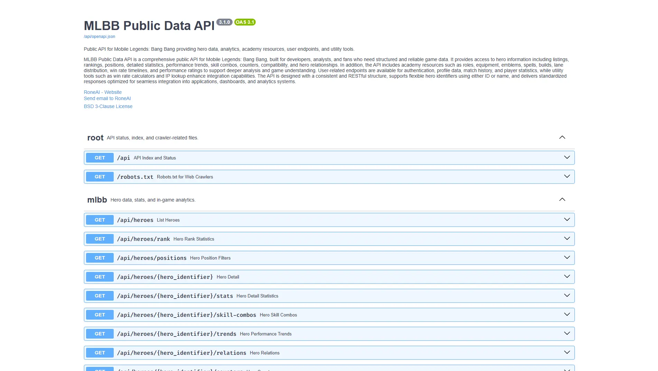The width and height of the screenshot is (658, 371).
Task: Click GET button for Hero Performance Trends
Action: coord(100,334)
